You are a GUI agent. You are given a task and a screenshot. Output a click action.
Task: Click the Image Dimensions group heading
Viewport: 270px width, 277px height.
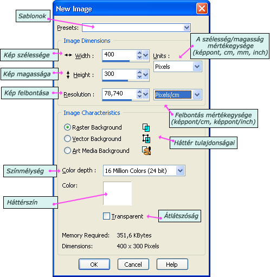click(87, 41)
